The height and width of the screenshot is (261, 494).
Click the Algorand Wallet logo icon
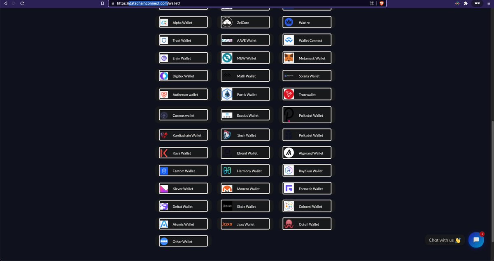289,153
